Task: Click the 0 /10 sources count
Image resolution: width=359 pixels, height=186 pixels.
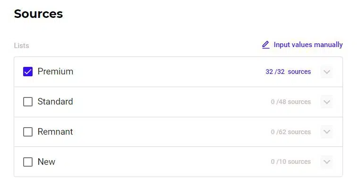Action: [291, 162]
